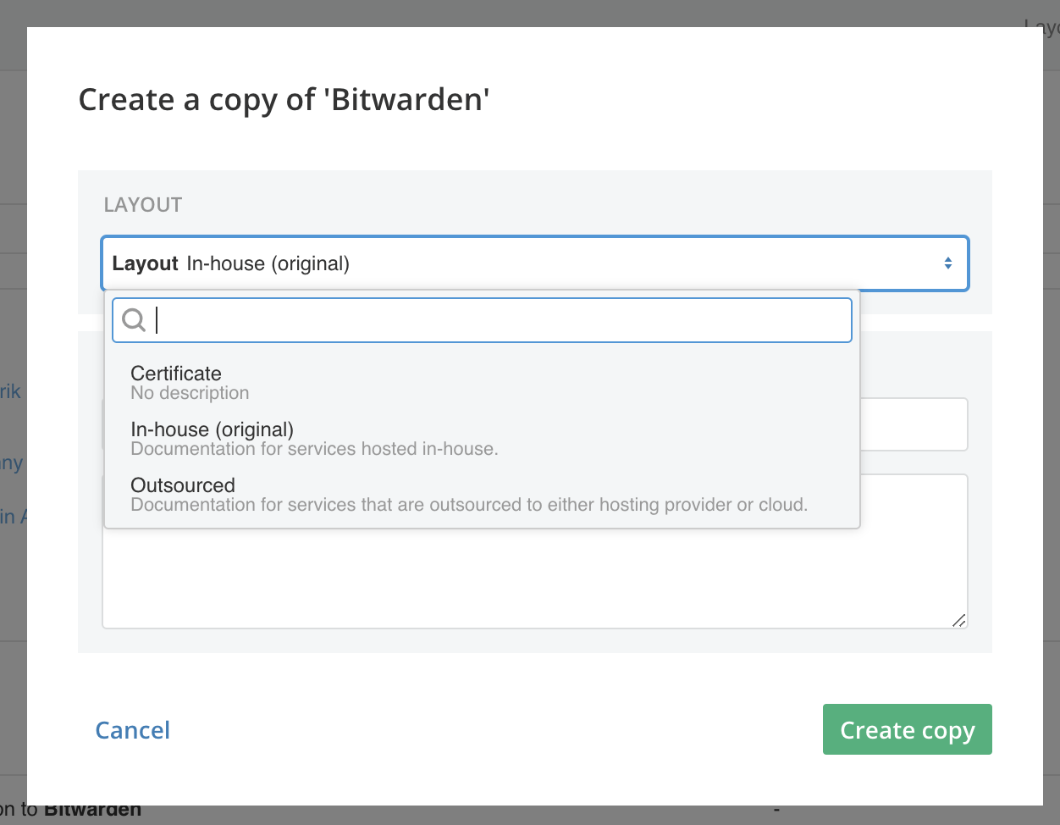This screenshot has height=825, width=1060.
Task: Cancel the copy dialog
Action: [132, 730]
